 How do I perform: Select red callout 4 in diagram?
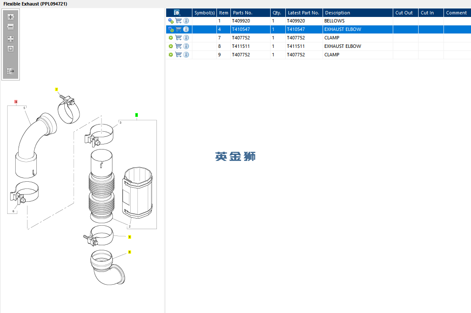tap(16, 102)
